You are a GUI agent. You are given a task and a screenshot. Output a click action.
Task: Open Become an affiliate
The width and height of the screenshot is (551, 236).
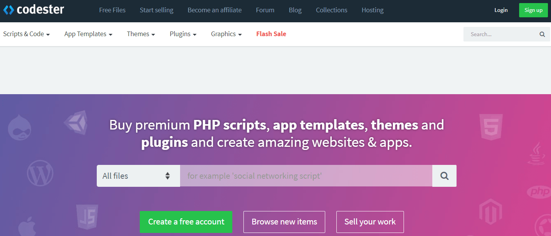[x=215, y=10]
